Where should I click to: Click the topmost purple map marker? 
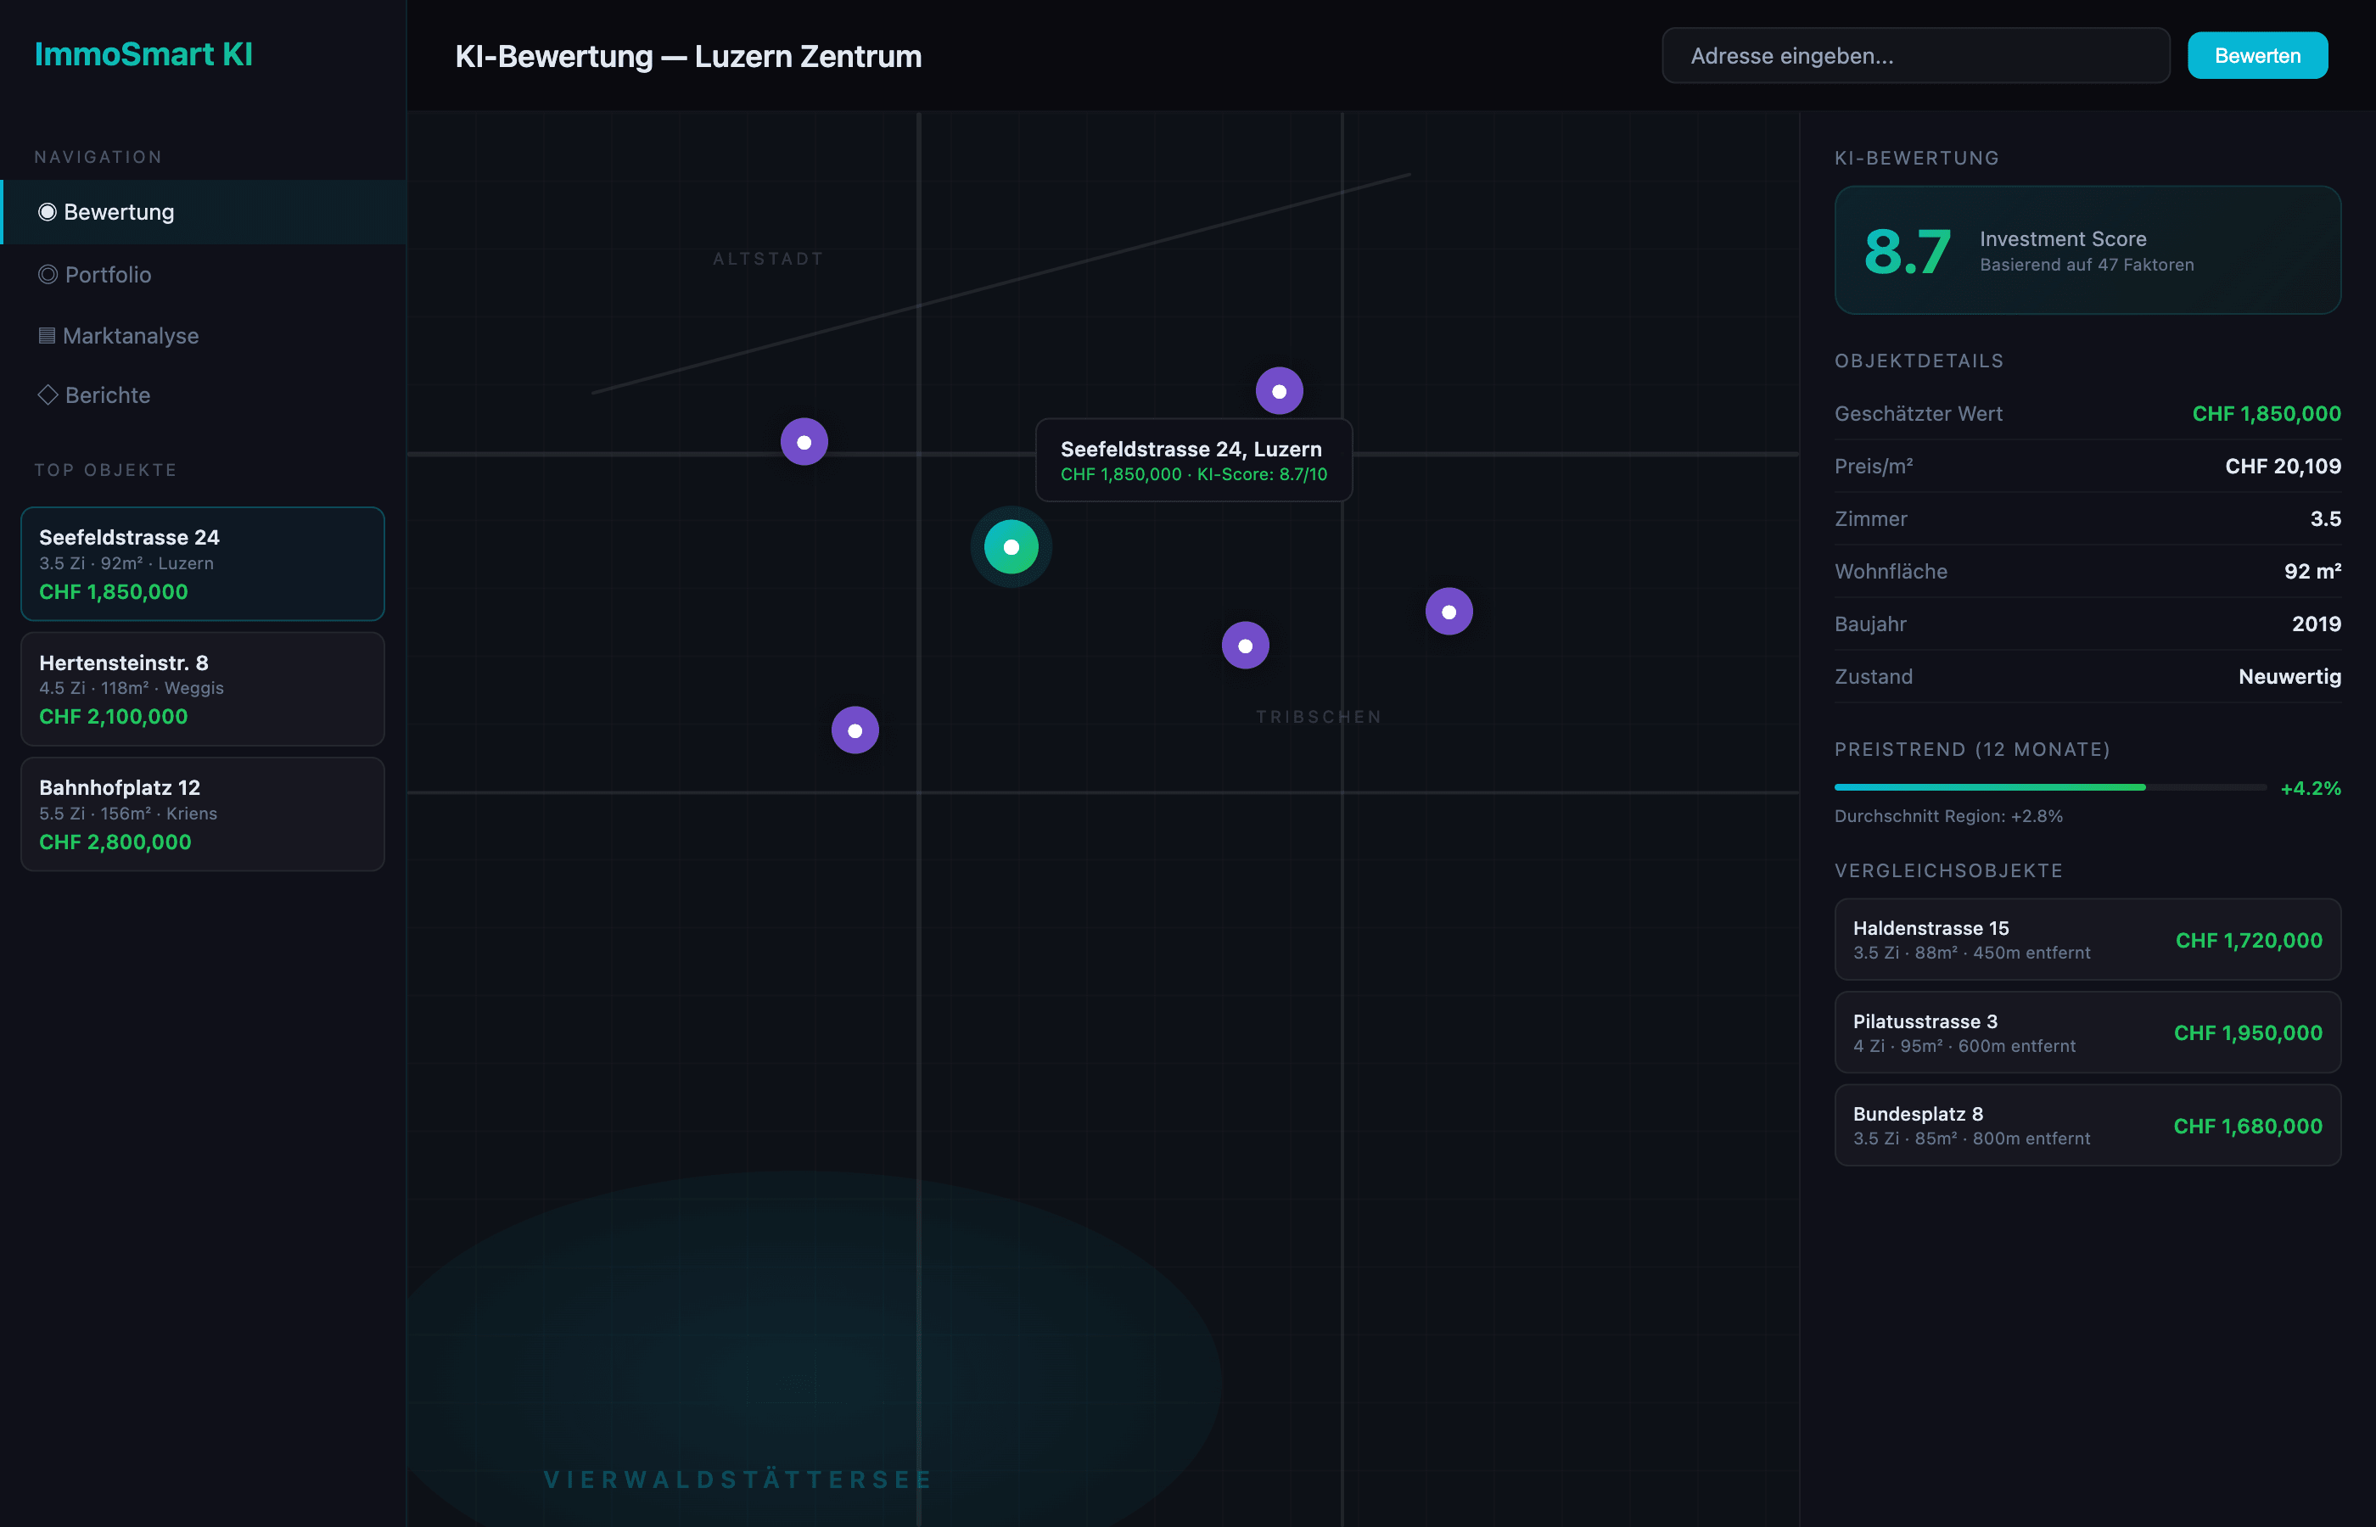[1278, 392]
